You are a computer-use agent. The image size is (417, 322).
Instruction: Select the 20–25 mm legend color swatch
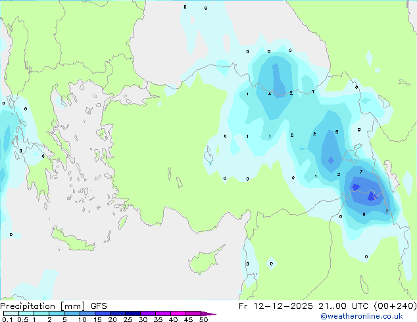click(117, 313)
